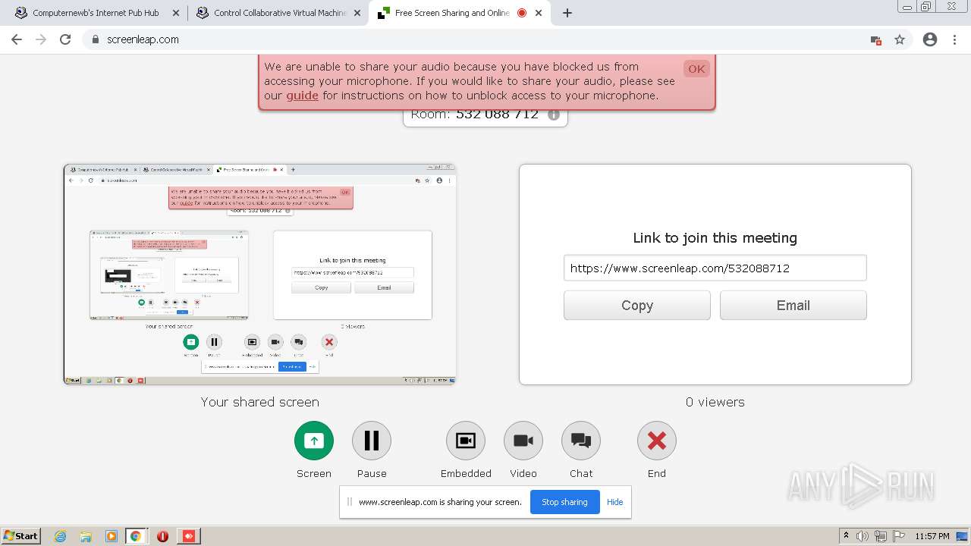Click the "Your shared screen" caption
Viewport: 971px width, 546px height.
[260, 402]
